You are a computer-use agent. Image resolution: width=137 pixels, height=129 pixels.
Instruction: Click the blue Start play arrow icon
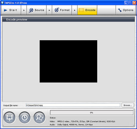(5, 10)
